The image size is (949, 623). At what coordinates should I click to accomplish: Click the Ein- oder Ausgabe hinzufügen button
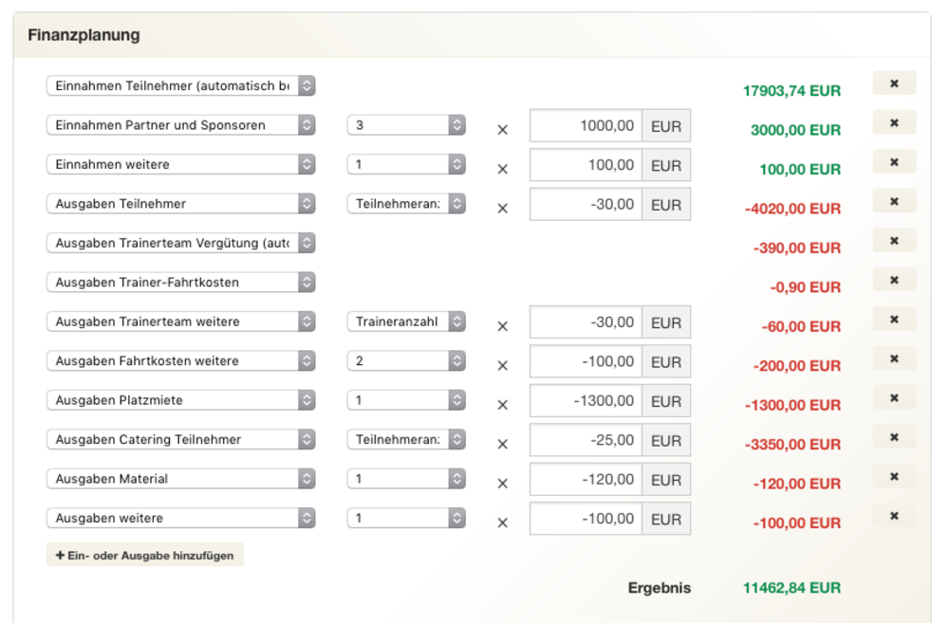coord(145,556)
